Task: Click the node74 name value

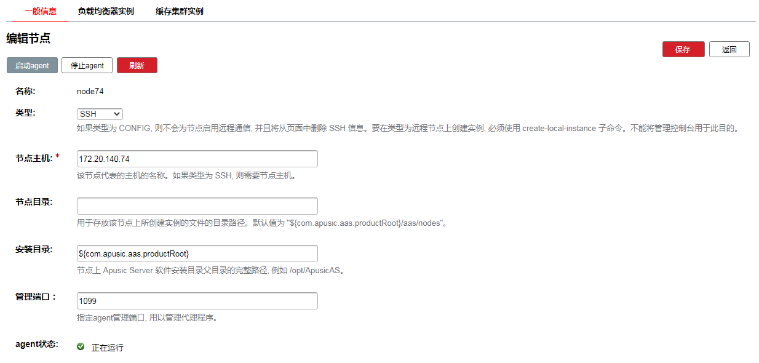Action: pyautogui.click(x=90, y=91)
